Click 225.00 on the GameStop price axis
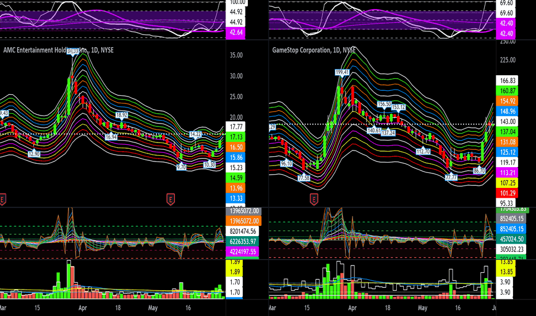This screenshot has width=536, height=316. coord(508,60)
